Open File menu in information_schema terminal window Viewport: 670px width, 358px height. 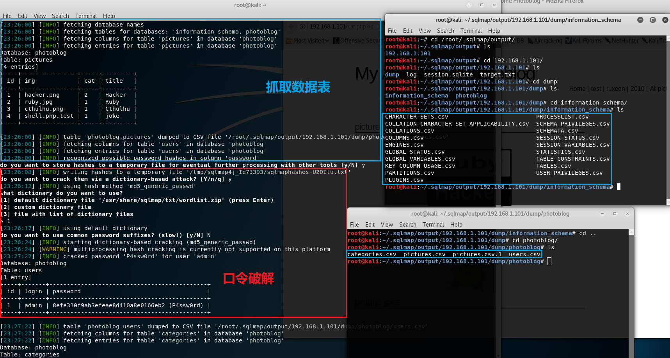point(392,31)
